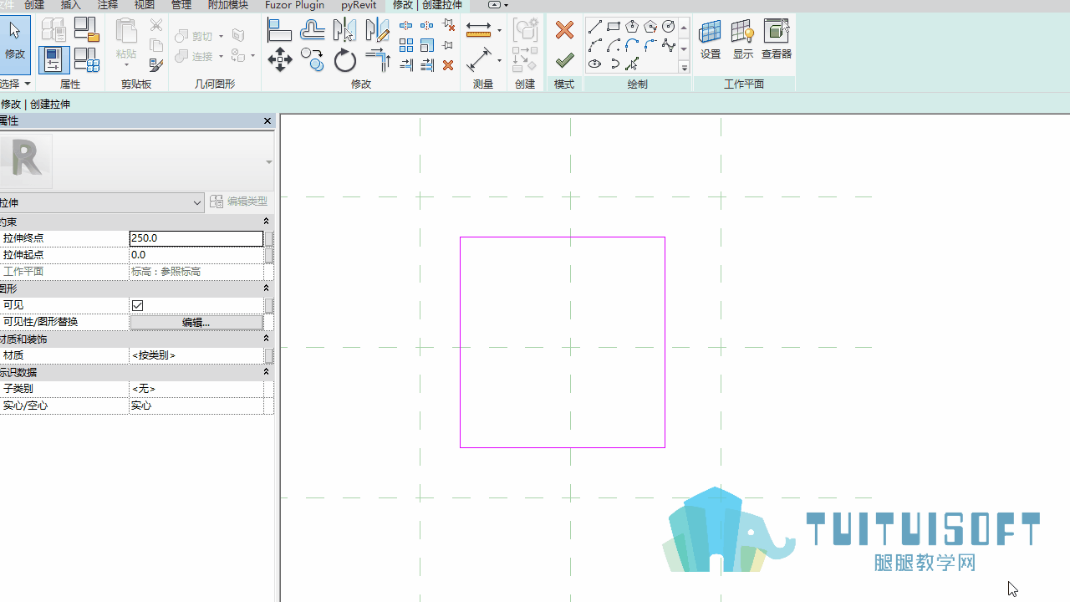Switch to the 视图 ribbon tab
1070x602 pixels.
coord(145,5)
